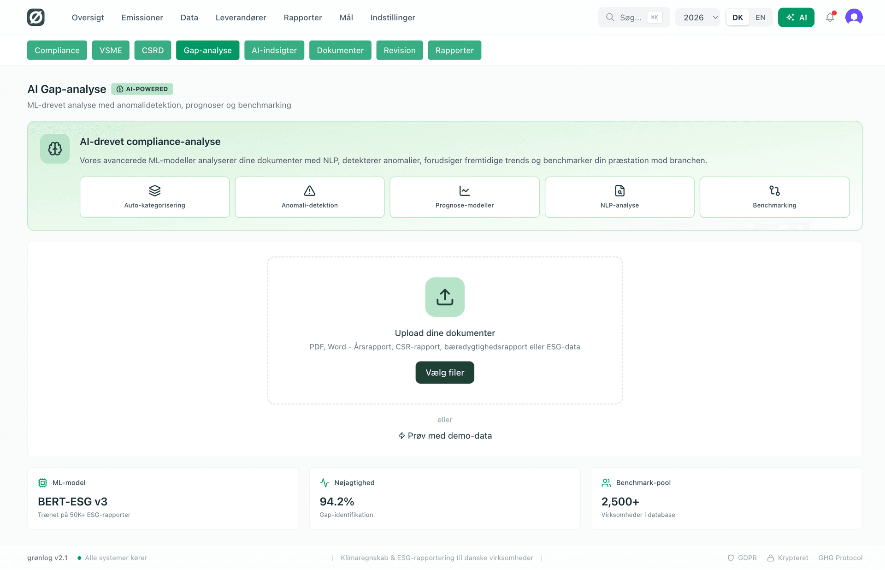The width and height of the screenshot is (885, 570).
Task: Switch language to EN
Action: [x=761, y=17]
